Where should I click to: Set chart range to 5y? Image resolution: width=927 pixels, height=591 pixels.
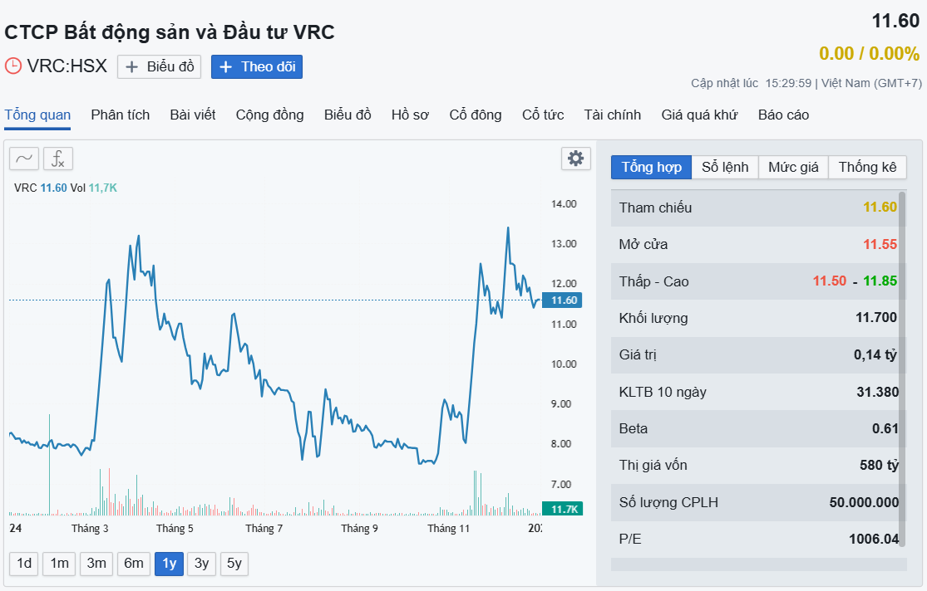click(234, 564)
